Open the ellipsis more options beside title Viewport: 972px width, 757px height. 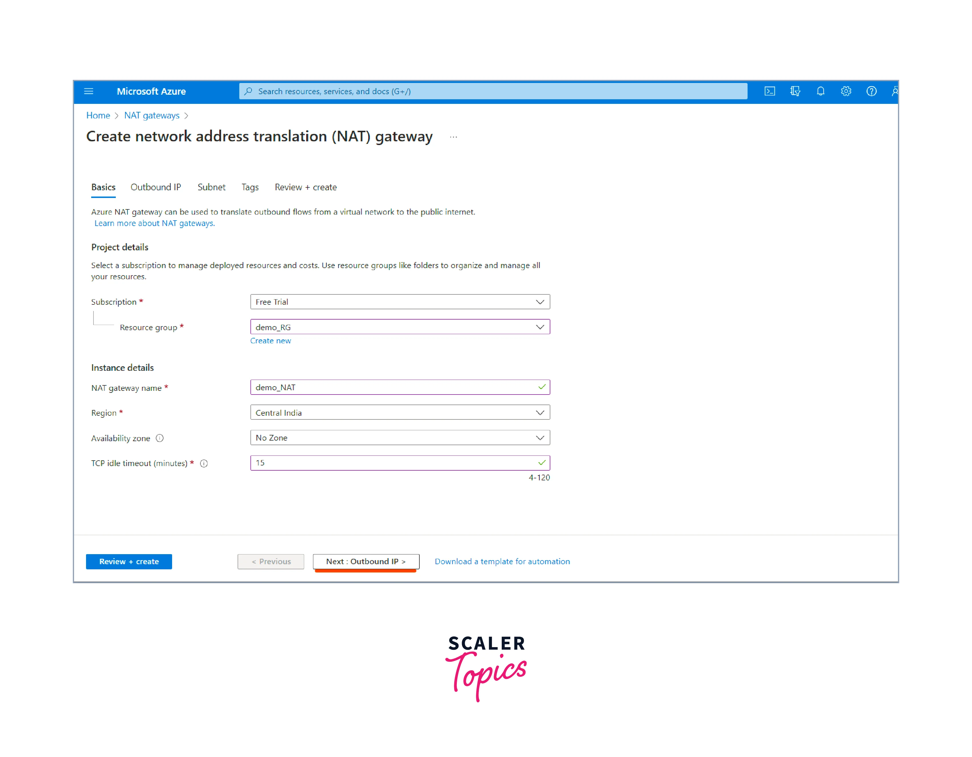tap(453, 137)
